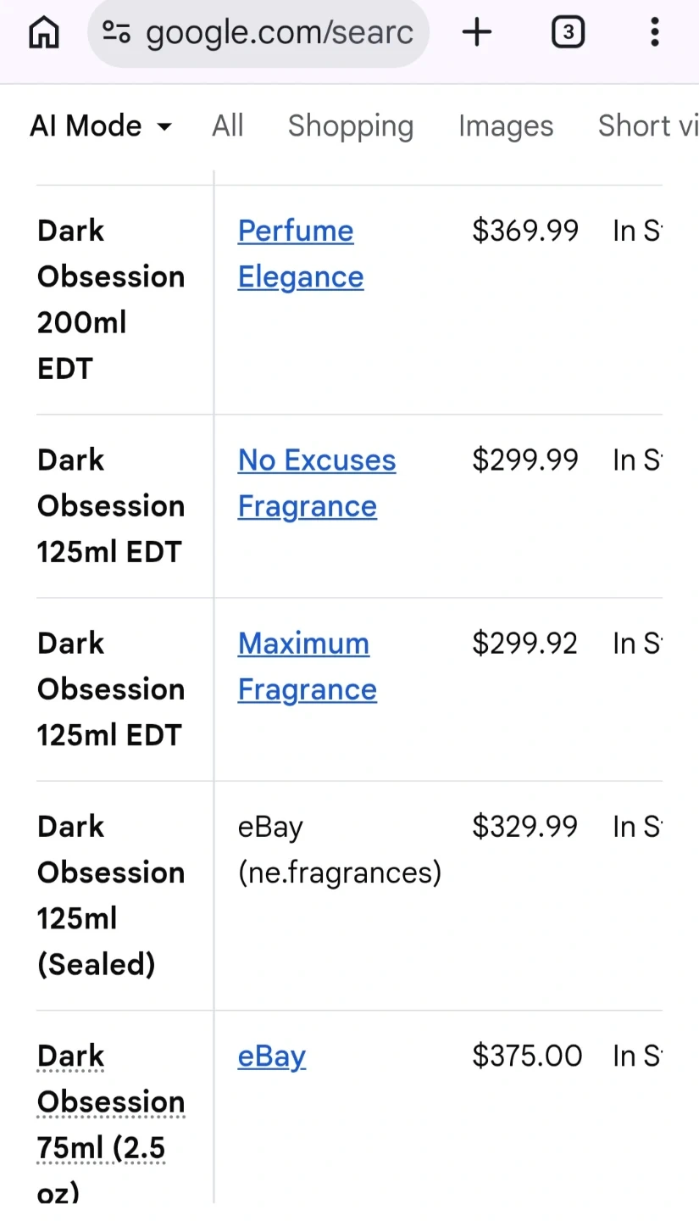Open Chrome three-dot overflow menu
The image size is (699, 1221).
click(x=654, y=33)
